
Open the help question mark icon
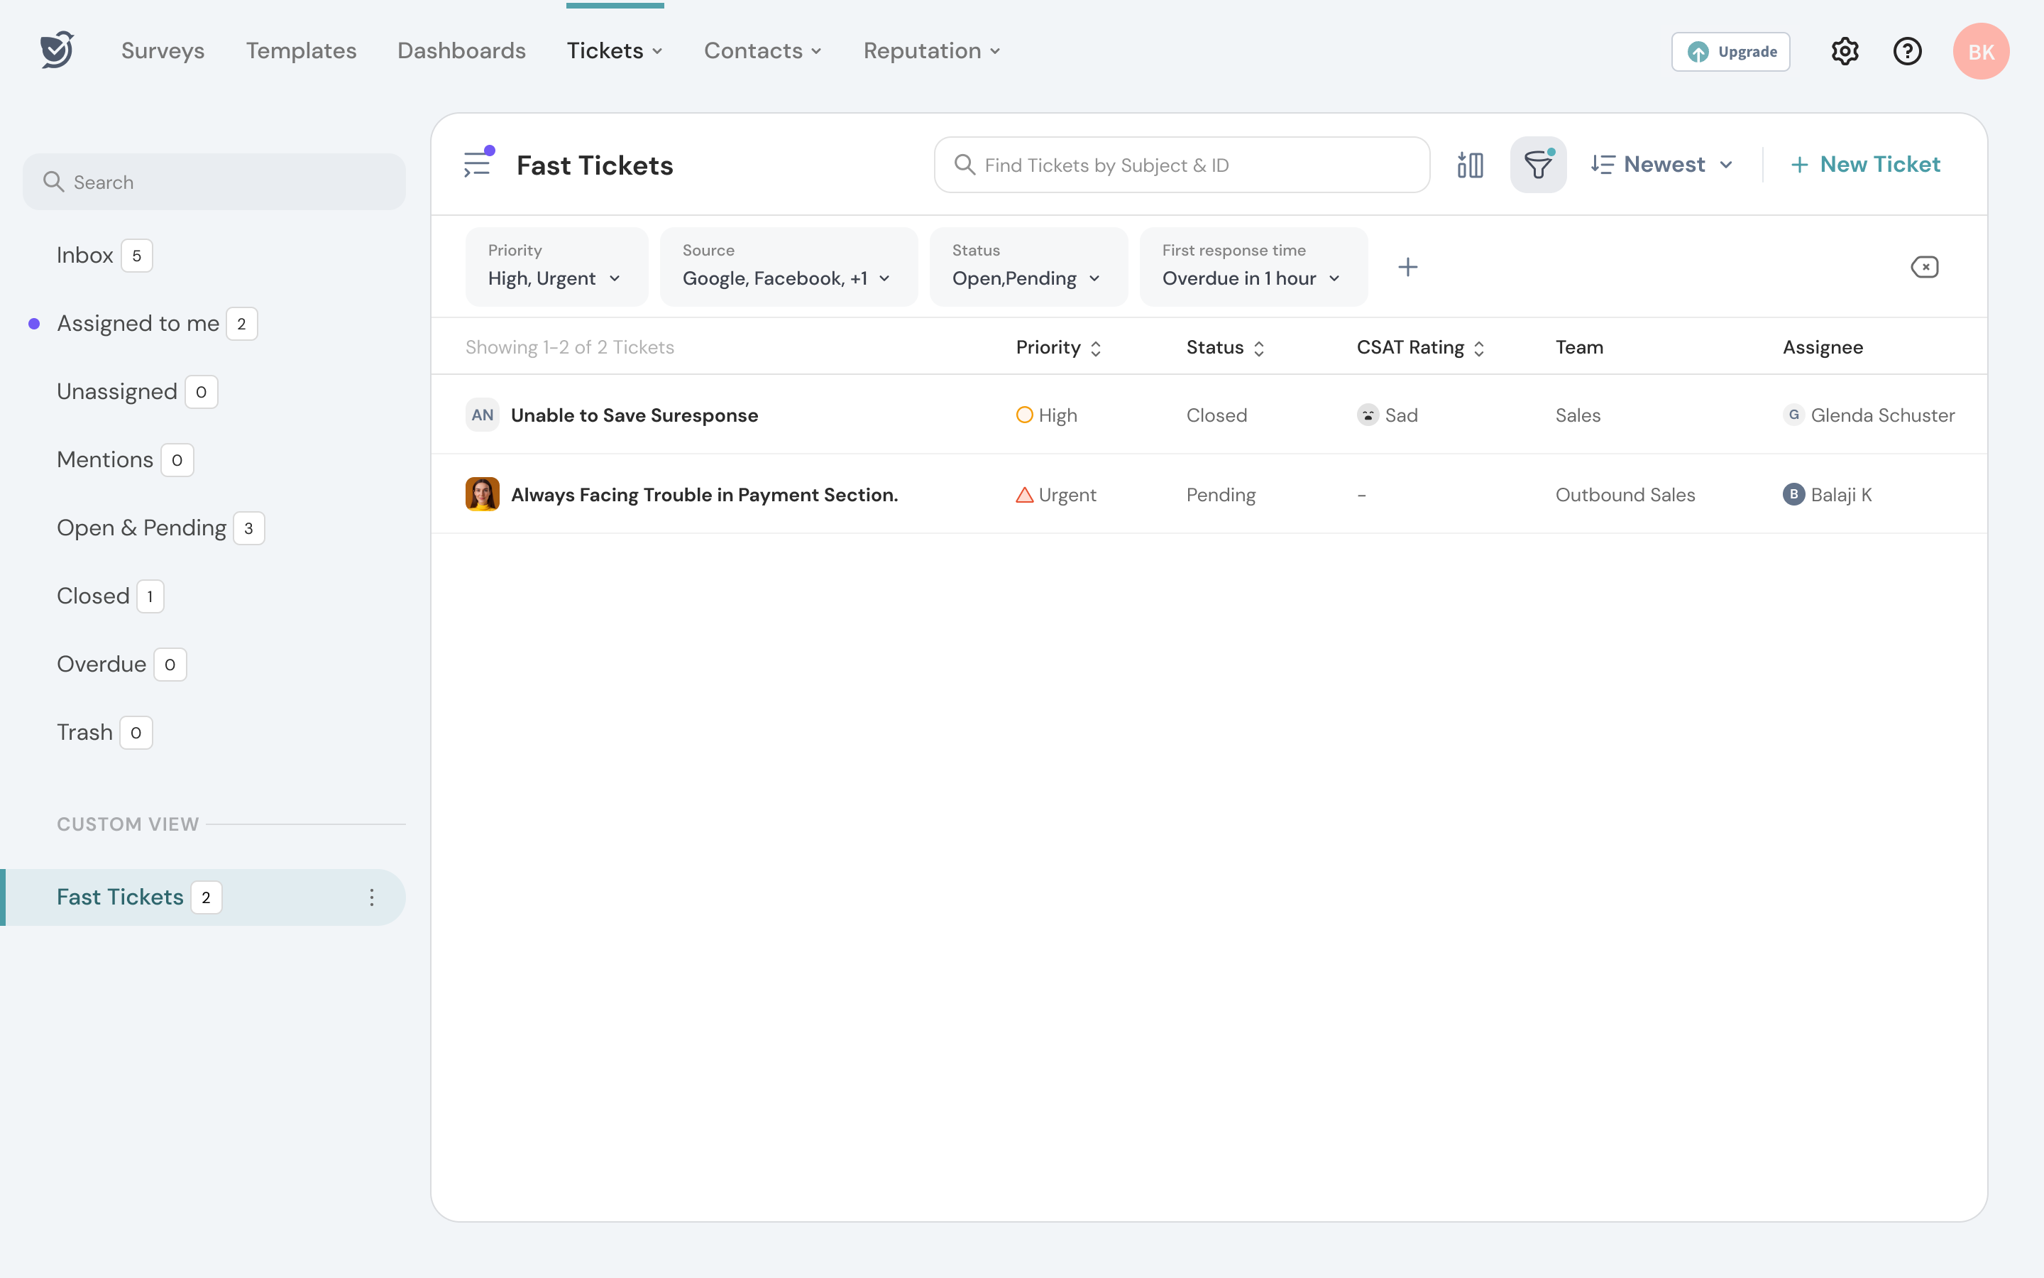pos(1907,52)
